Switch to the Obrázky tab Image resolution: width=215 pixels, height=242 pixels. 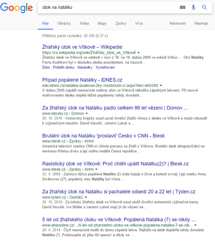click(64, 24)
